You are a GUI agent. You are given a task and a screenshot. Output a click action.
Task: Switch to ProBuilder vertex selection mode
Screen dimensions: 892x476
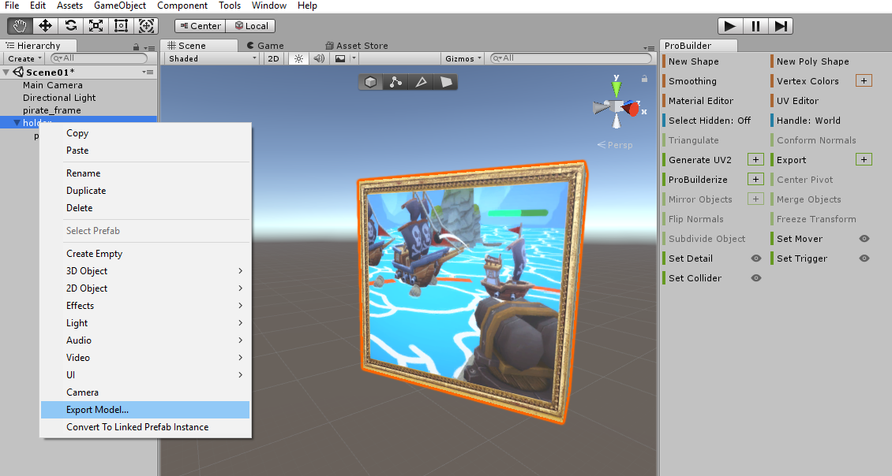395,82
